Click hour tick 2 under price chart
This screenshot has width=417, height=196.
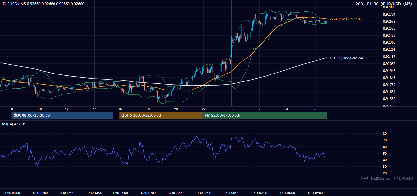coord(259,109)
